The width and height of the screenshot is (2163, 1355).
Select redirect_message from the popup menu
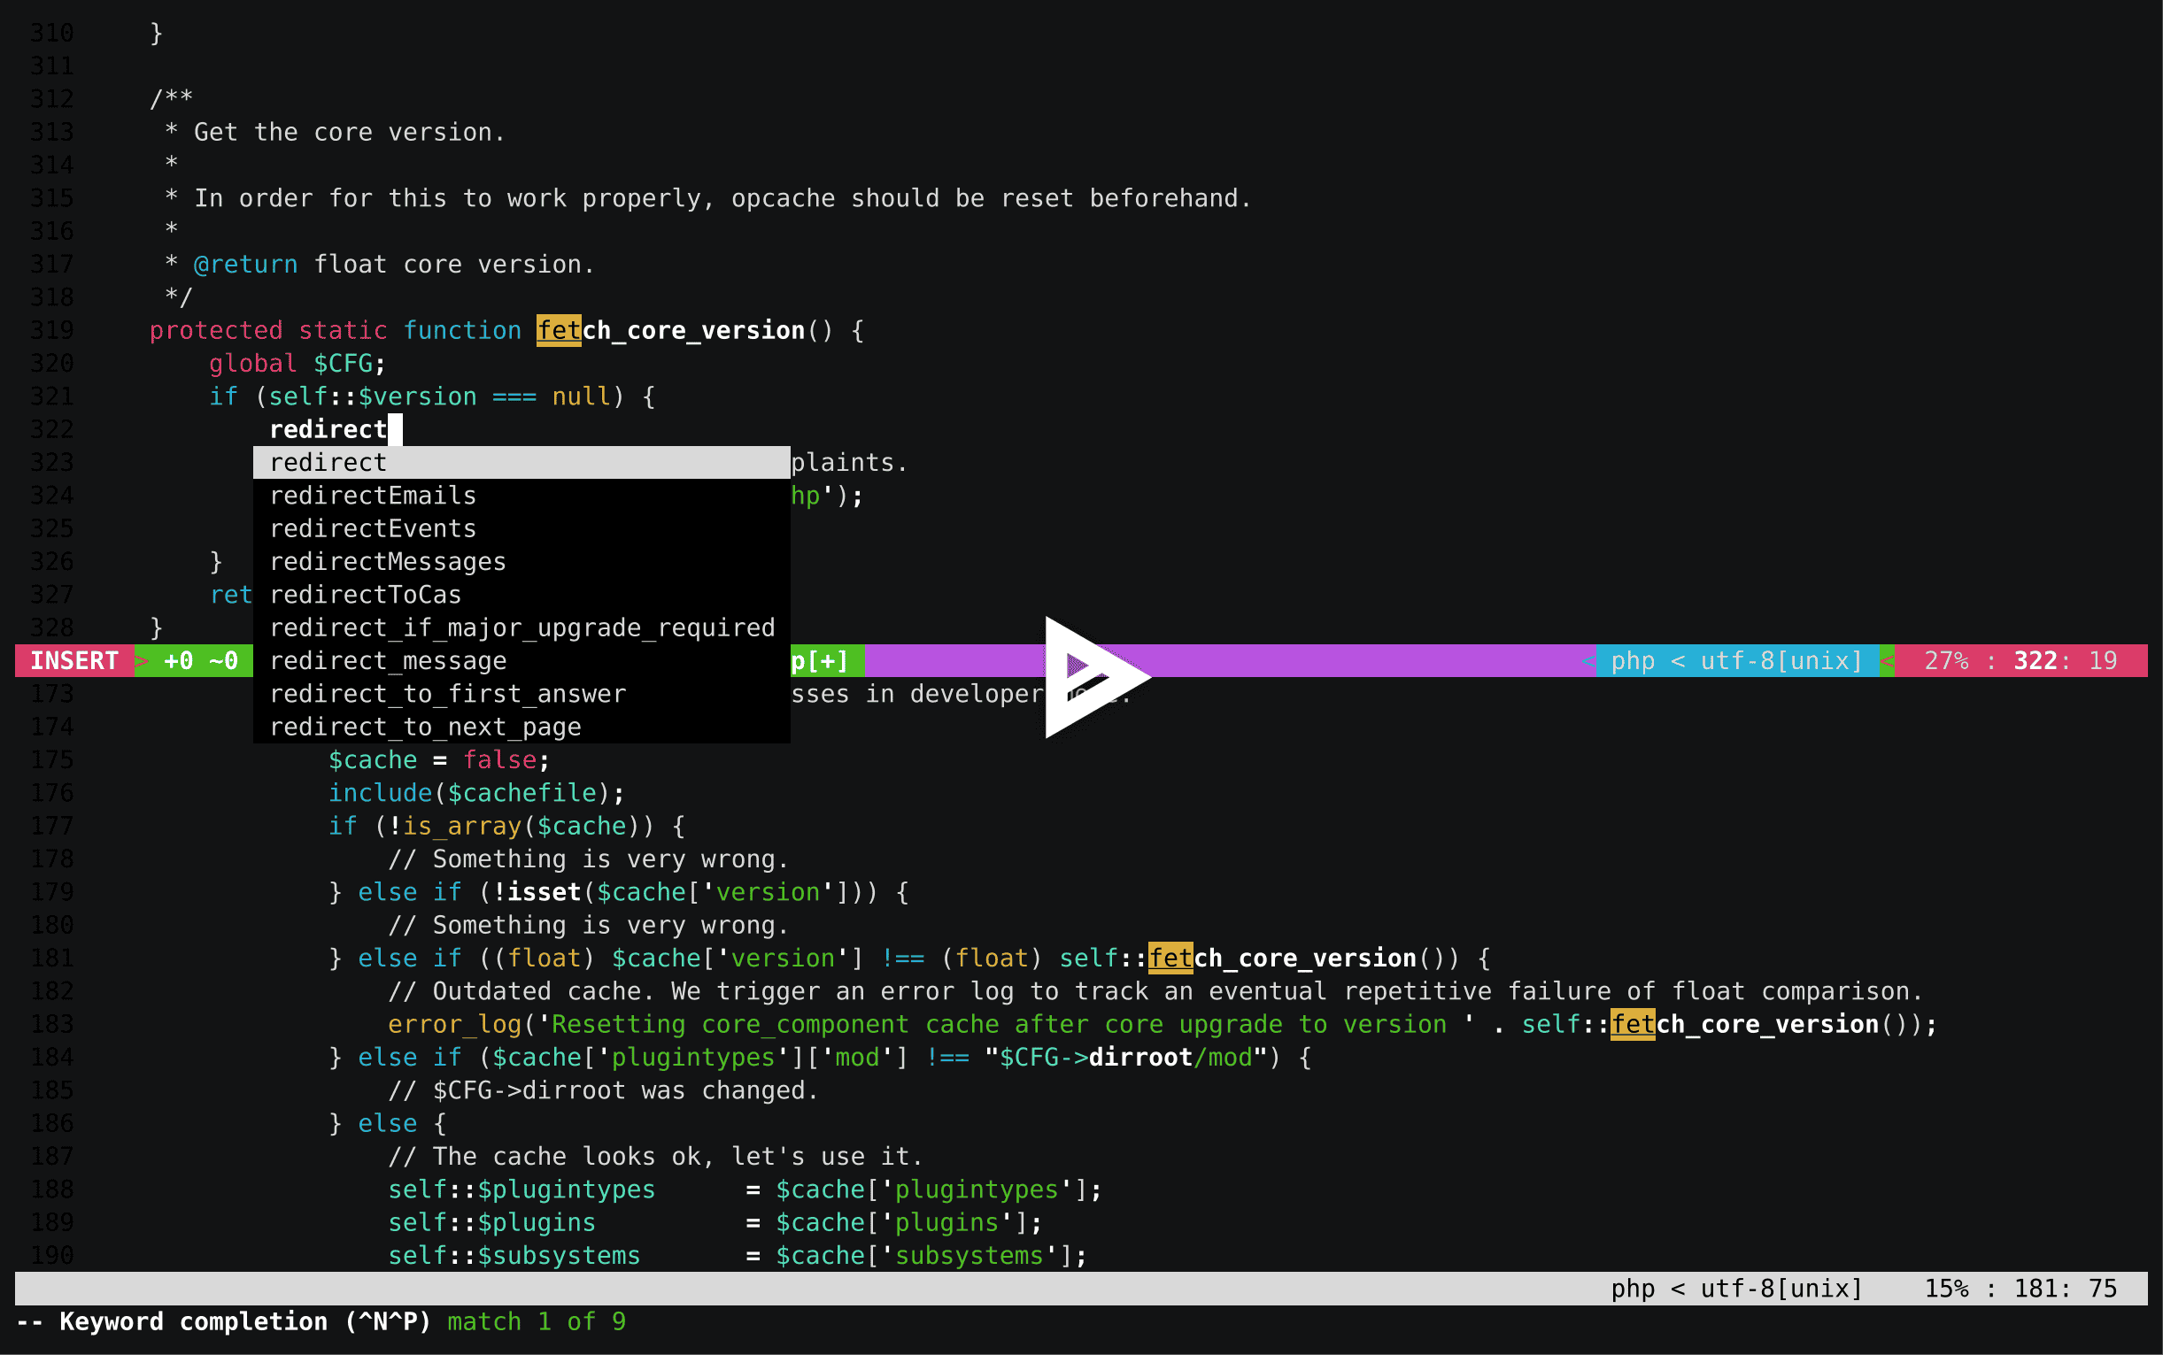click(387, 660)
